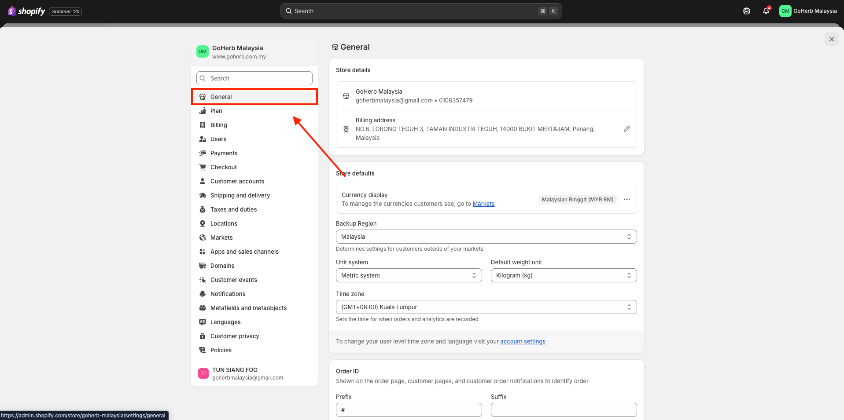Viewport: 844px width, 420px height.
Task: Open the Sidekick assistant icon
Action: (747, 11)
